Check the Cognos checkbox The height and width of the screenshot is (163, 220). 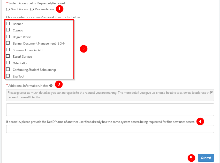point(8,30)
